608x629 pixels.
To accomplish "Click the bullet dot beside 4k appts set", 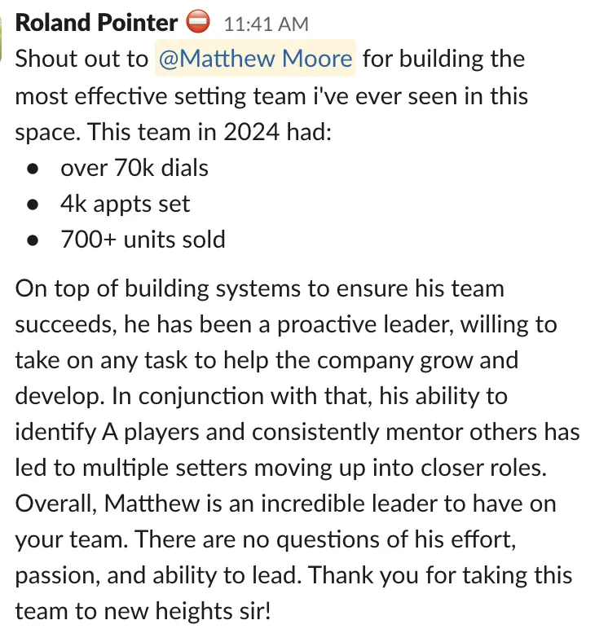I will 33,205.
